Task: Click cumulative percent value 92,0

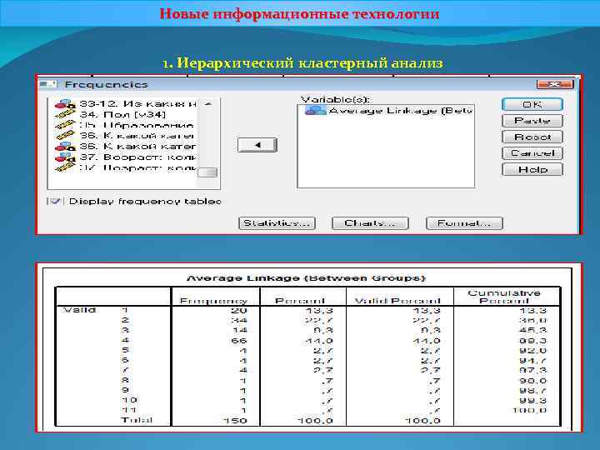Action: click(x=533, y=351)
